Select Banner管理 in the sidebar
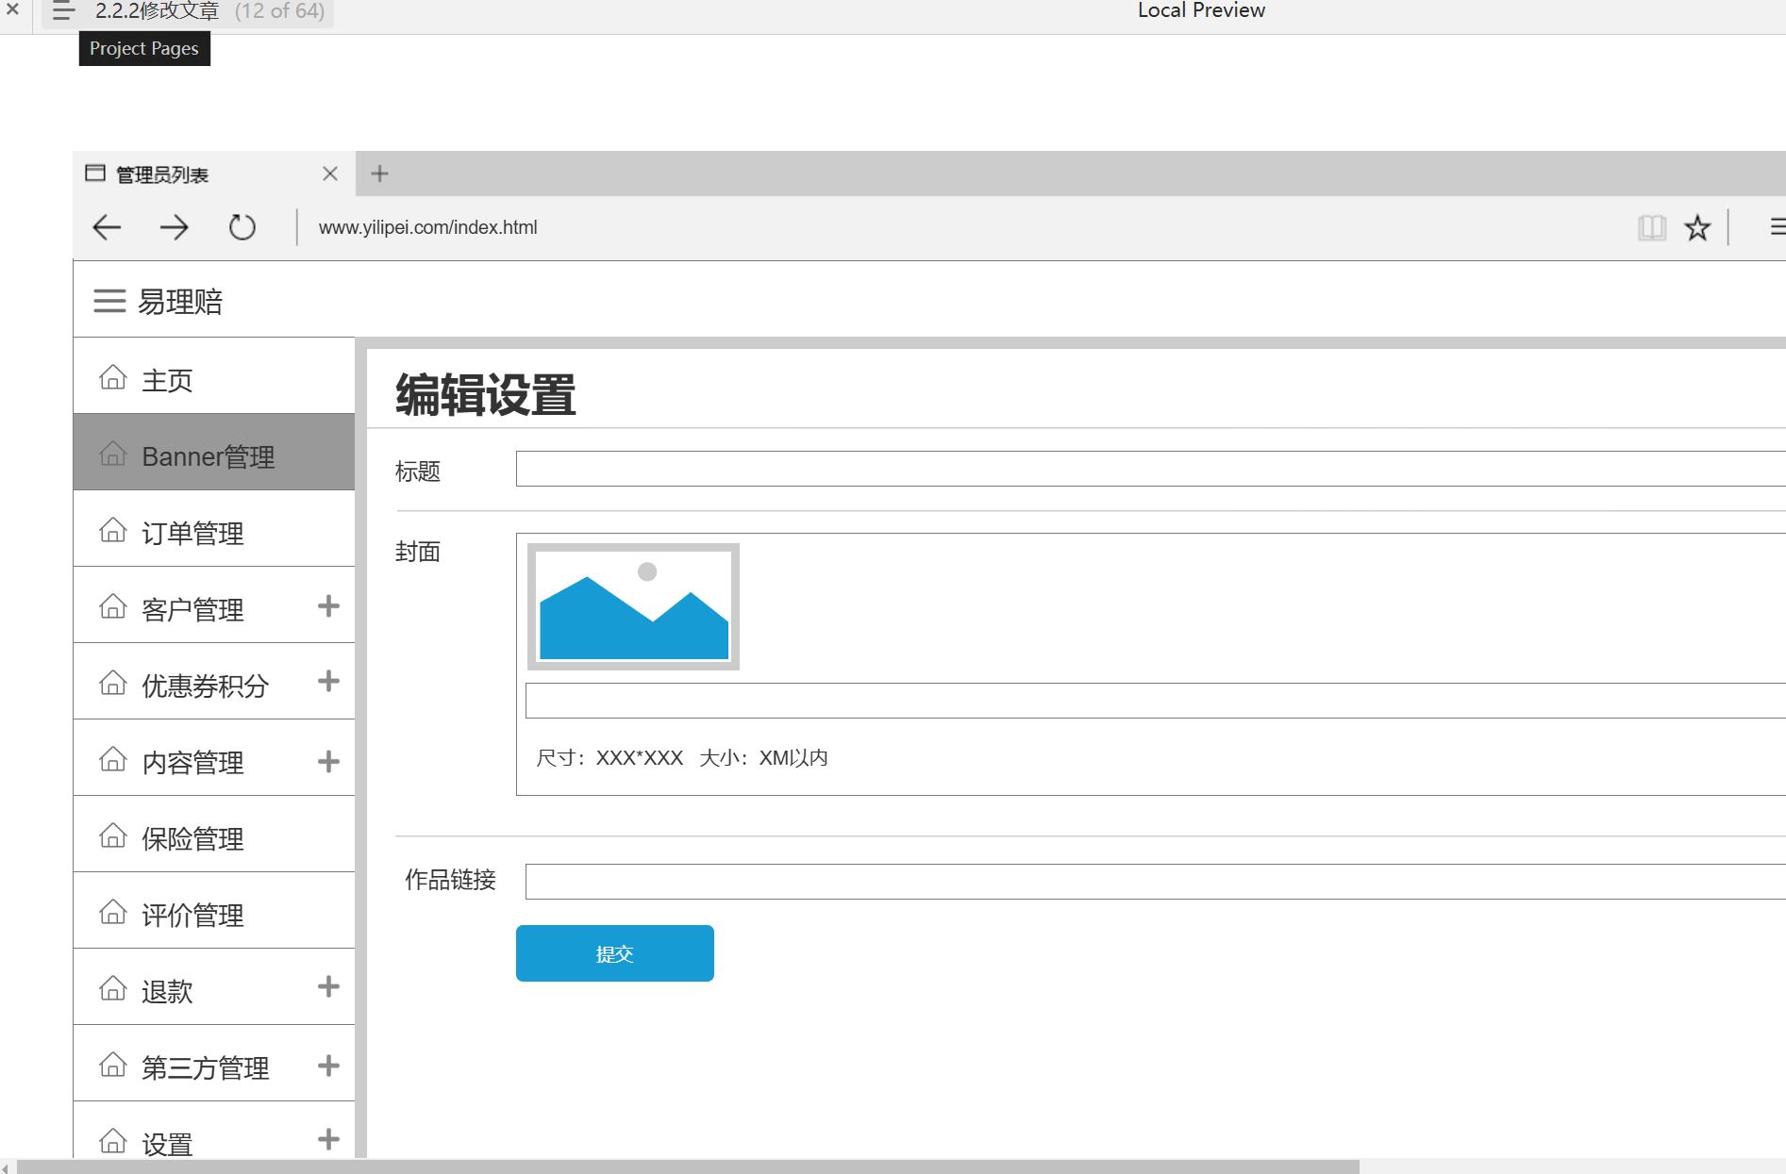 click(214, 452)
